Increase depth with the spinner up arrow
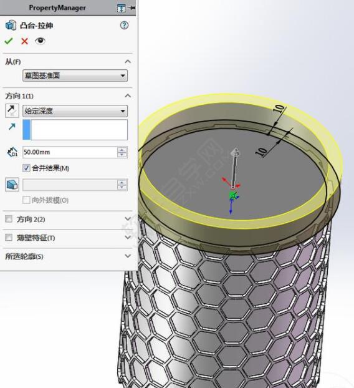 [122, 150]
